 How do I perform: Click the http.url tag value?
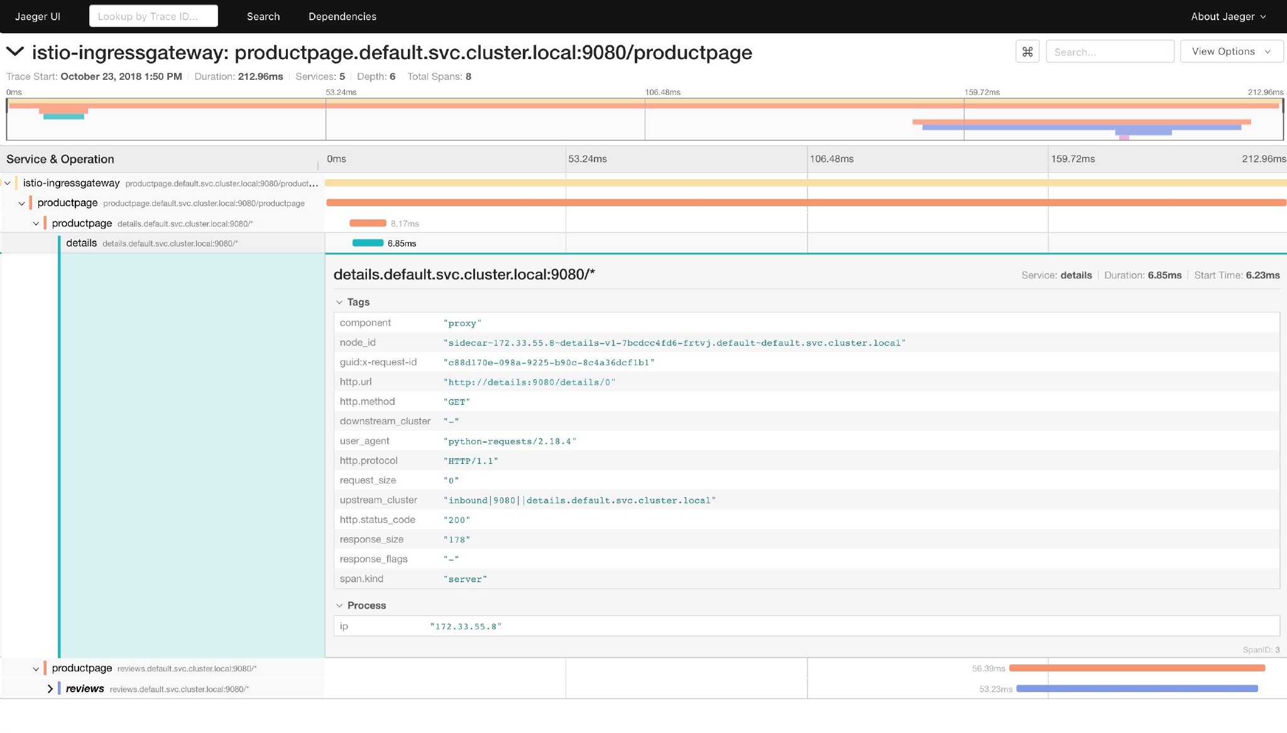(529, 382)
